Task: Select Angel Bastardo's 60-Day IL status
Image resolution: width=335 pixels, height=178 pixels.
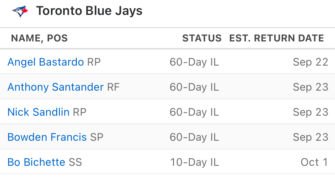Action: (194, 62)
